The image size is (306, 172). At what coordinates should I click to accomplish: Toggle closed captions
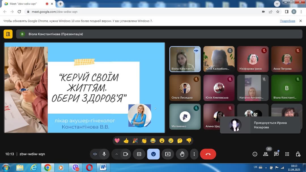(x=139, y=154)
